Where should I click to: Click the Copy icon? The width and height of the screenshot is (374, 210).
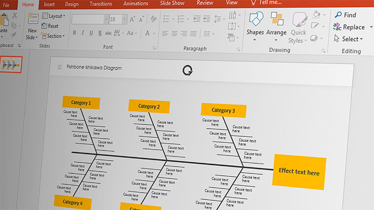pyautogui.click(x=14, y=25)
